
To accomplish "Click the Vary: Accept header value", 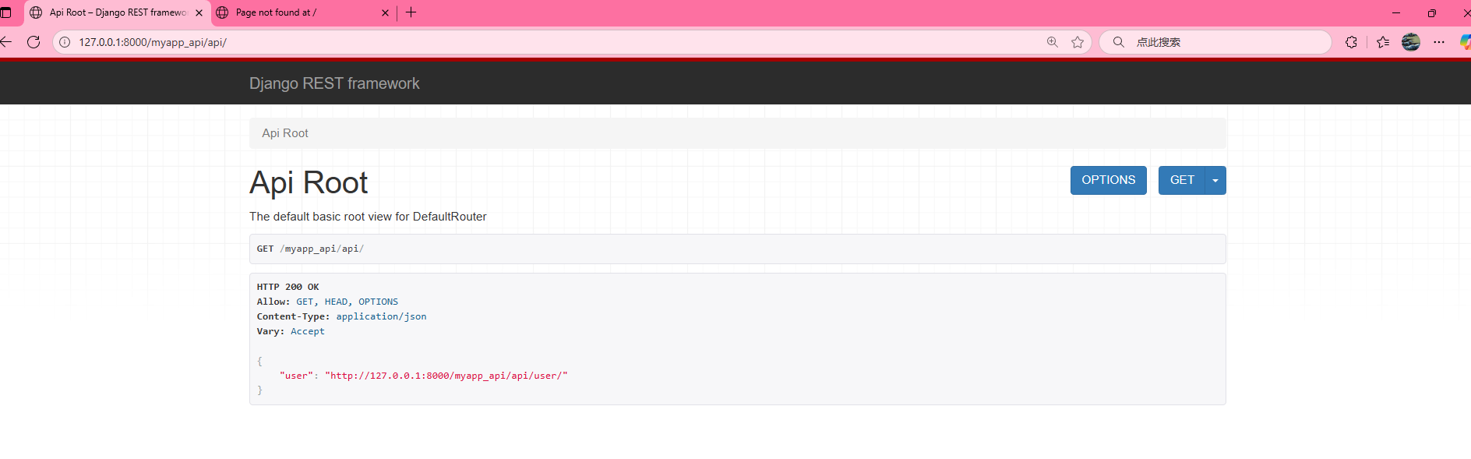I will [308, 331].
